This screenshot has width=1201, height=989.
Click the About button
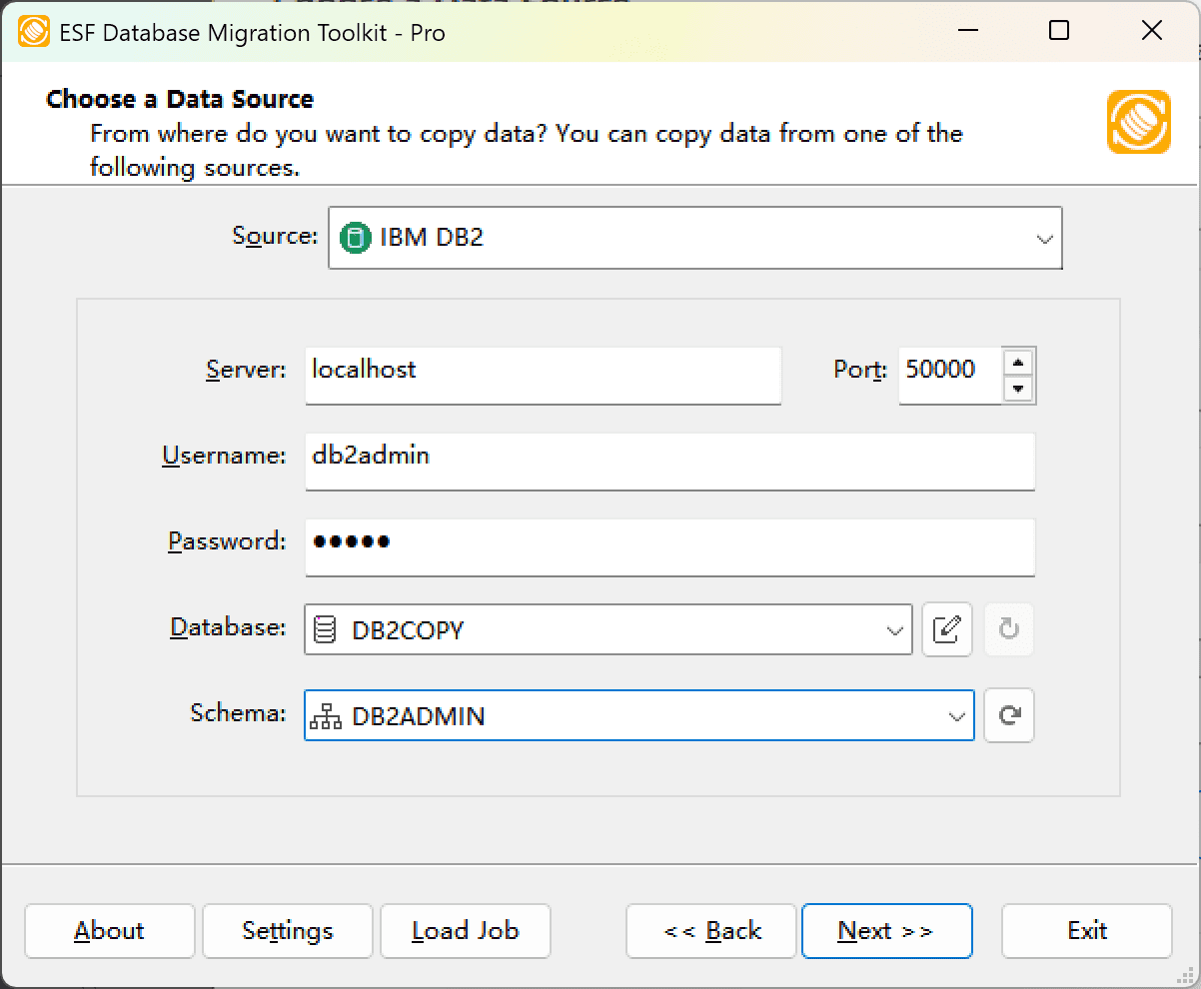tap(109, 930)
